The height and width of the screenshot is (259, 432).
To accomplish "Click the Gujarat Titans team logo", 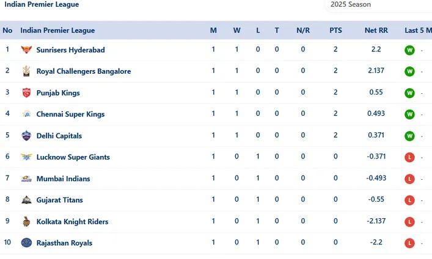I will tap(26, 200).
